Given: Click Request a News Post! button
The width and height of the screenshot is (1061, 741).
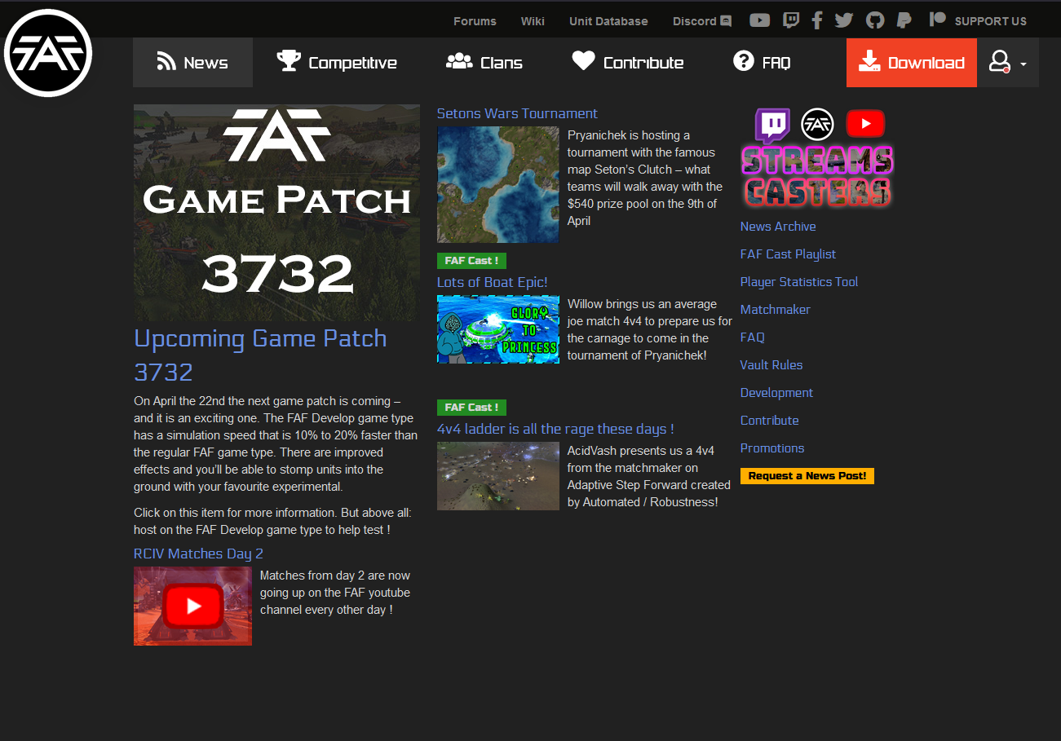Looking at the screenshot, I should tap(807, 476).
